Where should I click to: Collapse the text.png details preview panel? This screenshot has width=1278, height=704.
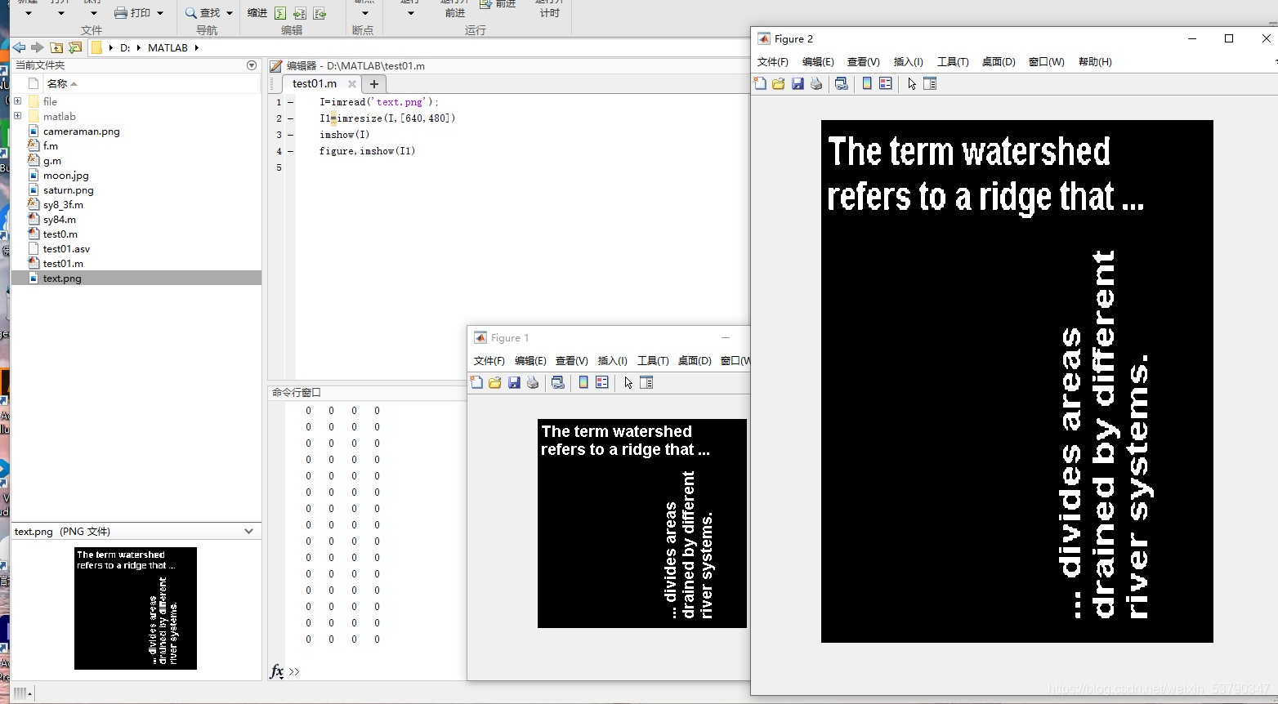tap(249, 531)
